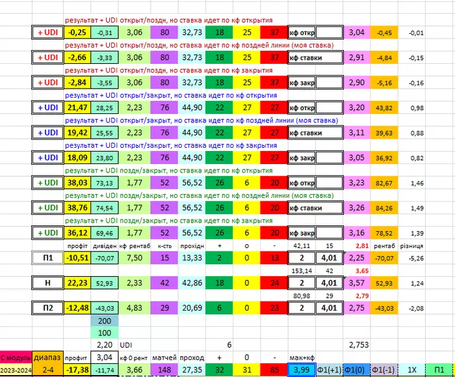Click the orange cell with 78,52

[384, 232]
